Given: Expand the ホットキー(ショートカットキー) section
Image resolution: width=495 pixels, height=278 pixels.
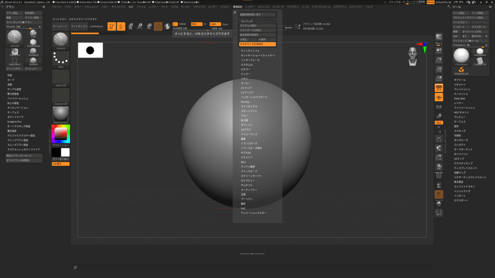Looking at the screenshot, I should tap(258, 55).
